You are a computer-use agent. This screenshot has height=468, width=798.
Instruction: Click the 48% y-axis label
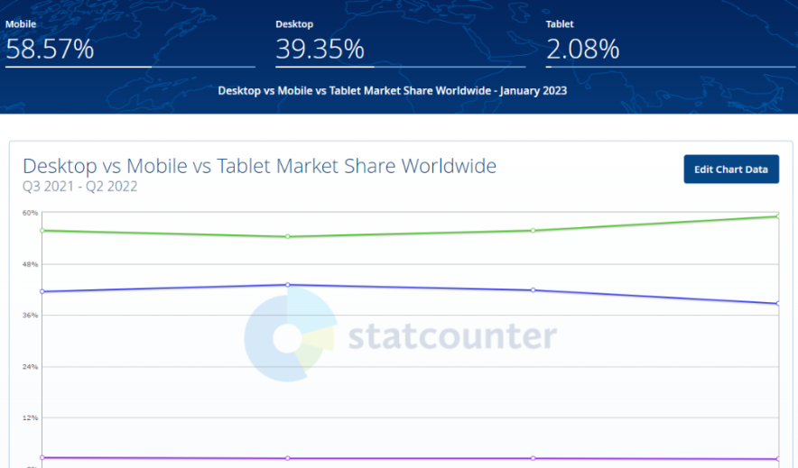(30, 264)
